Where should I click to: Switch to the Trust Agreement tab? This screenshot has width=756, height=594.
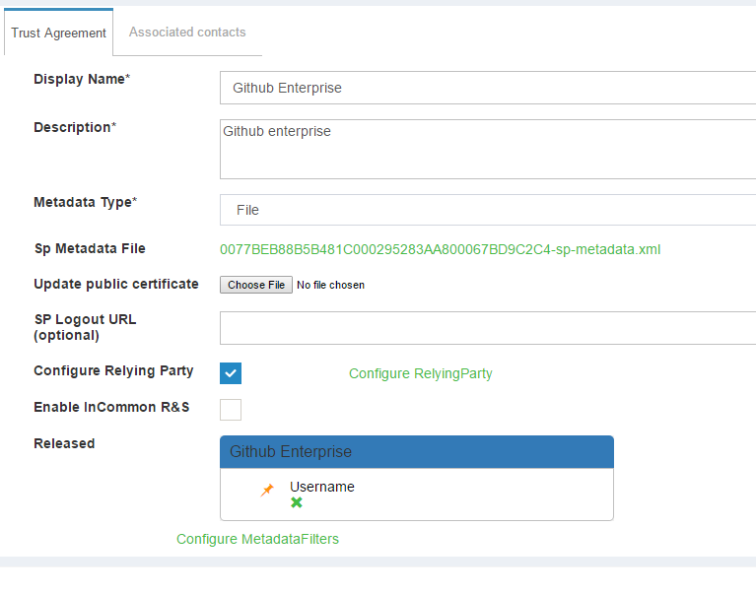pos(58,33)
